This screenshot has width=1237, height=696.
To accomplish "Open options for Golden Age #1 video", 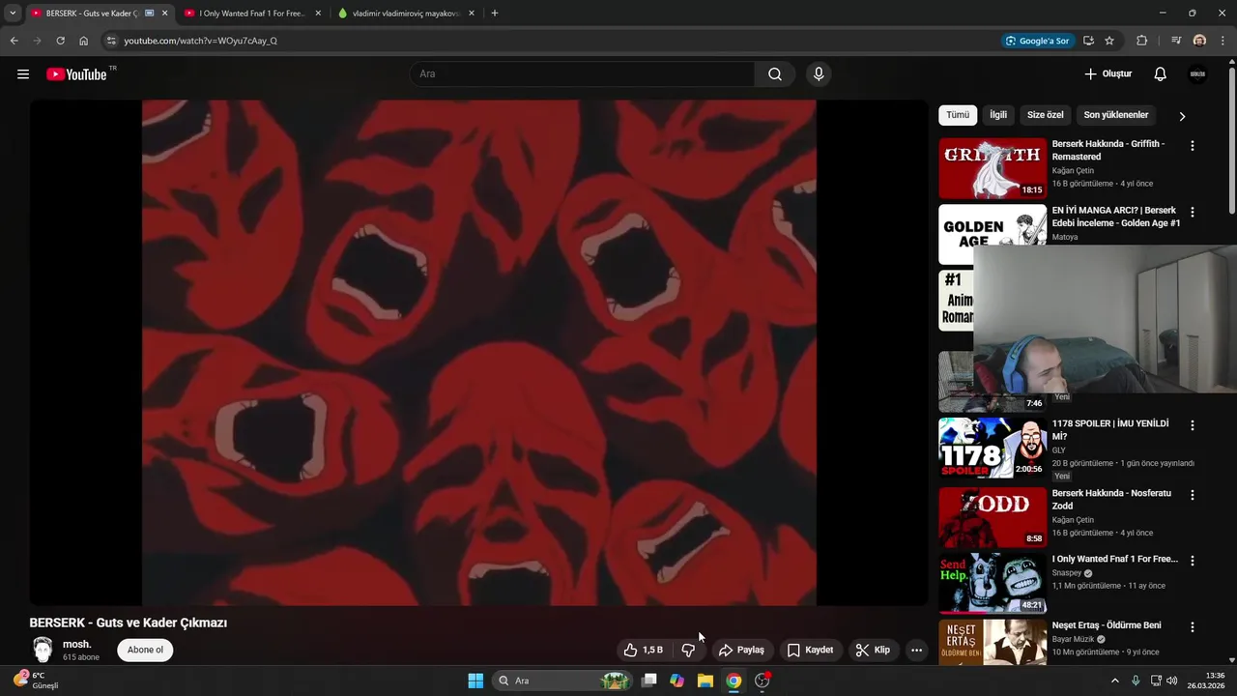I will (x=1192, y=212).
